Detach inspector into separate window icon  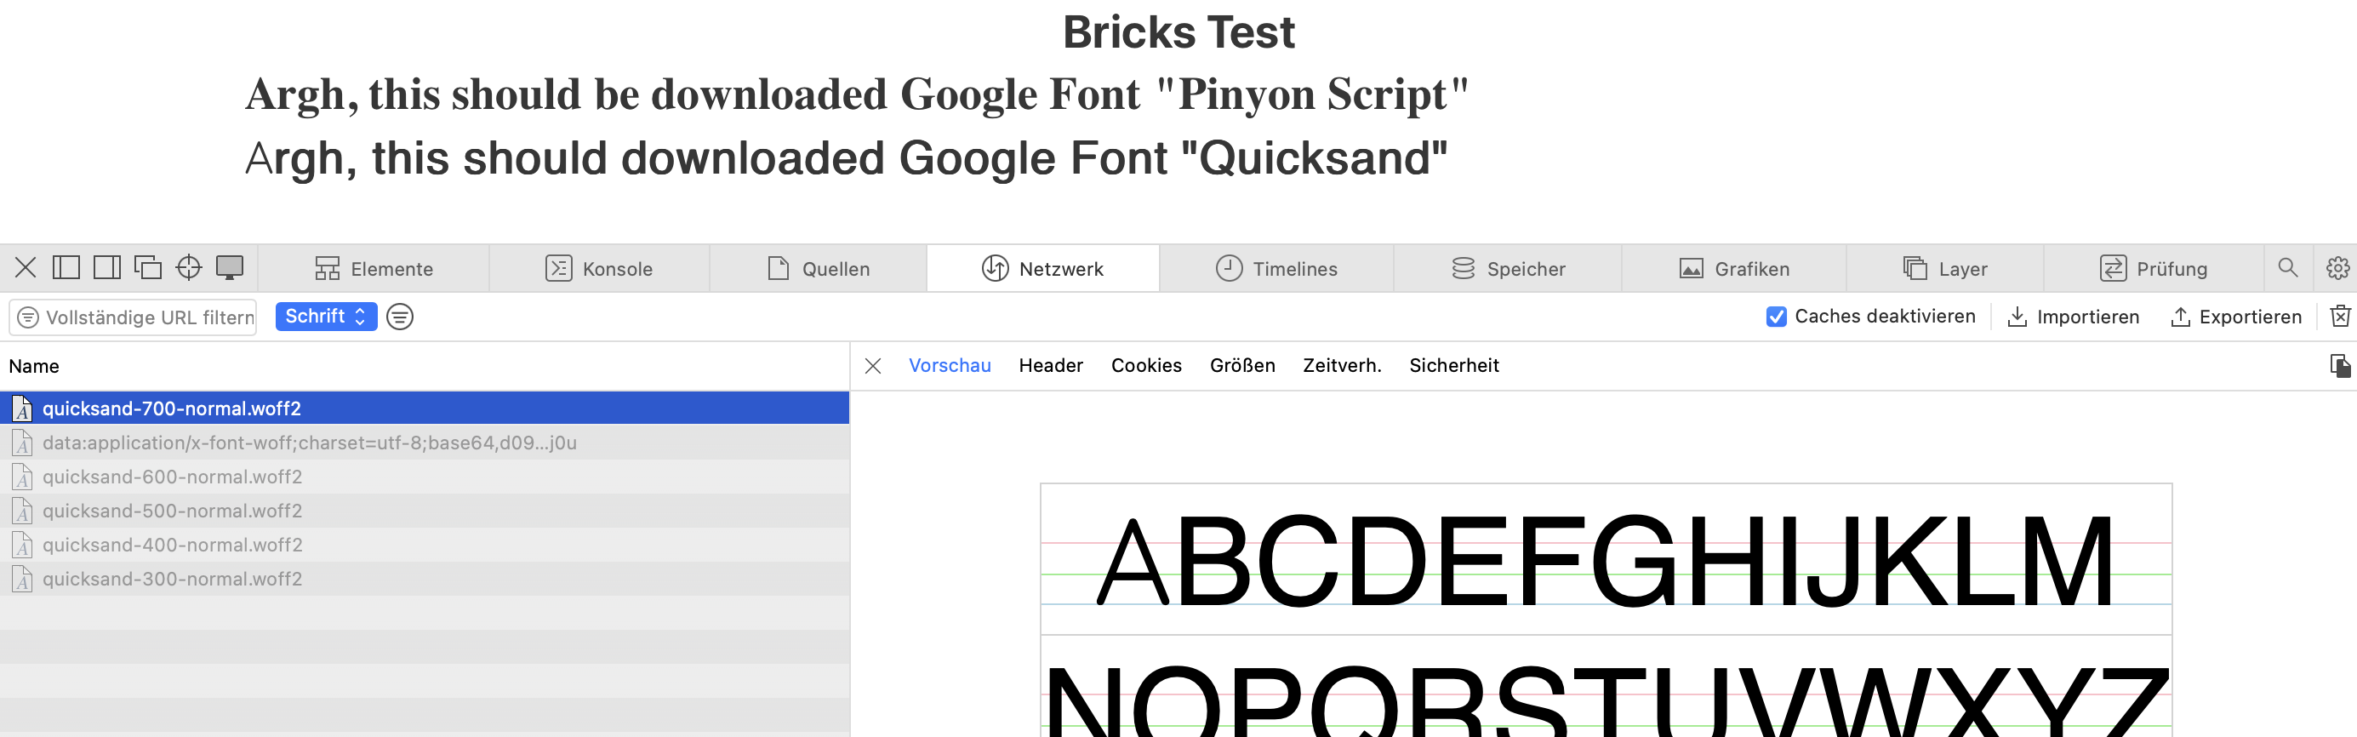pos(147,268)
